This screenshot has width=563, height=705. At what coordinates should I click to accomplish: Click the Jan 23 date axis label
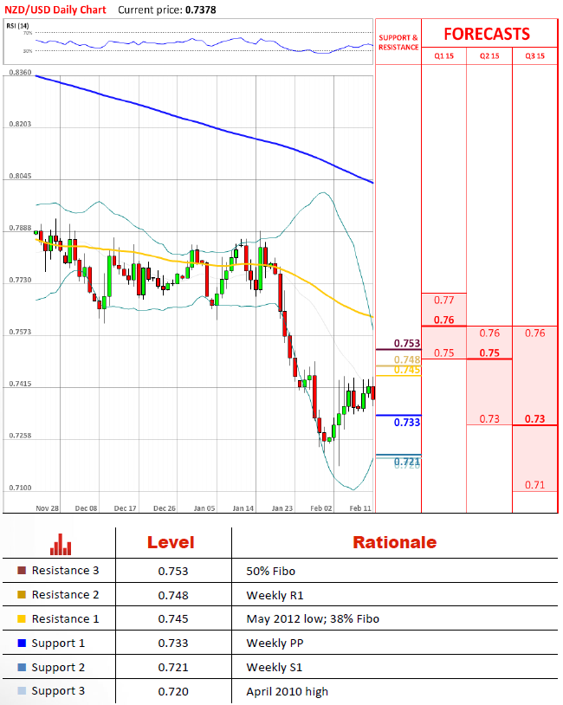[282, 508]
